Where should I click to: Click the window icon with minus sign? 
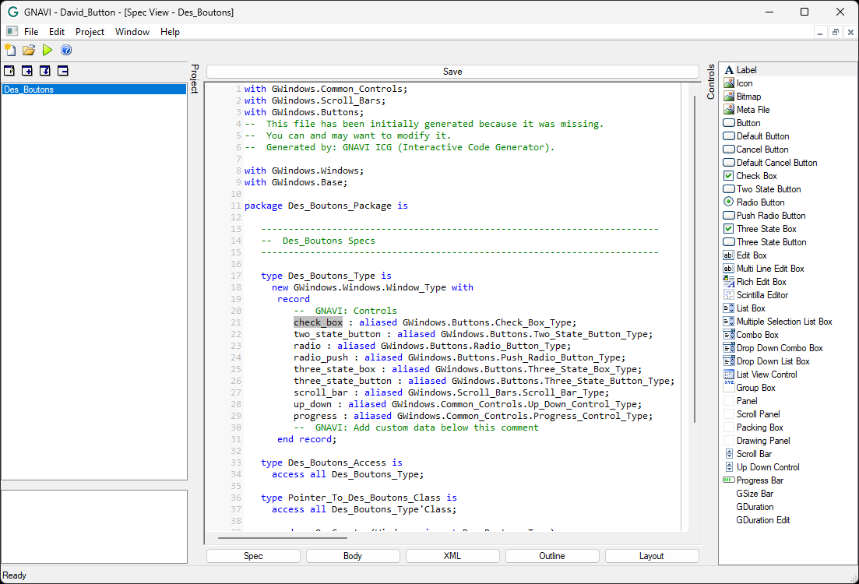63,71
